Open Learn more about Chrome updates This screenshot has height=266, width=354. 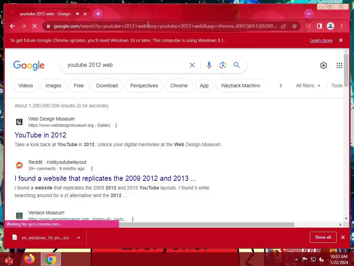click(x=321, y=40)
